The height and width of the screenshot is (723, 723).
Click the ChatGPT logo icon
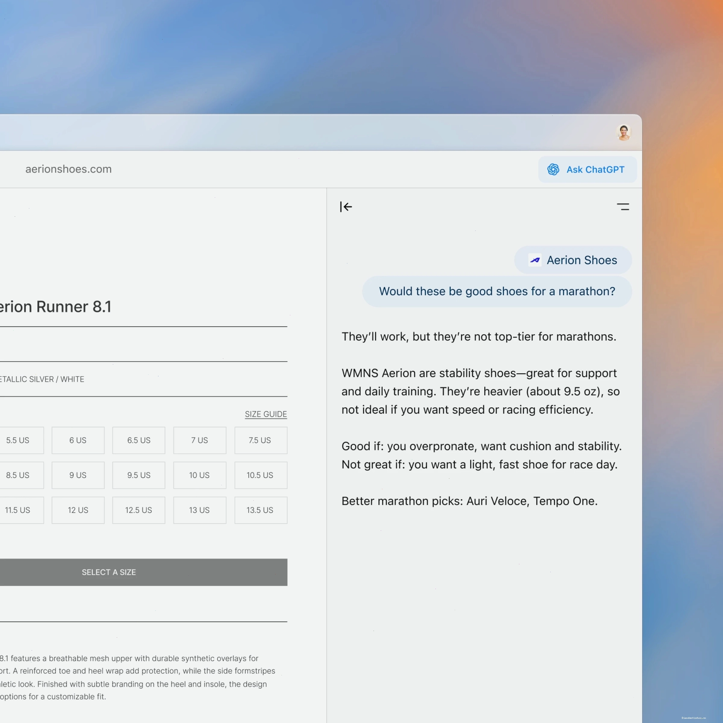coord(553,170)
